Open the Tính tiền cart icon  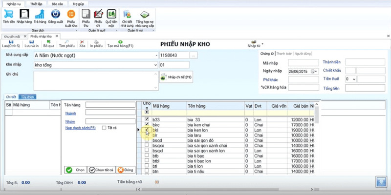coord(8,14)
